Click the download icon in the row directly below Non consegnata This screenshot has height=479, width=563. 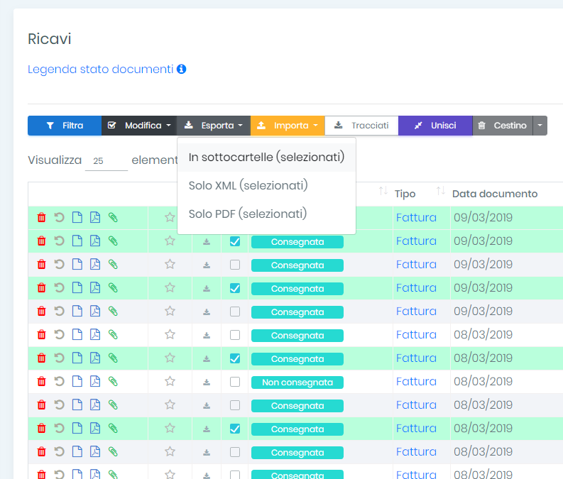pyautogui.click(x=207, y=406)
